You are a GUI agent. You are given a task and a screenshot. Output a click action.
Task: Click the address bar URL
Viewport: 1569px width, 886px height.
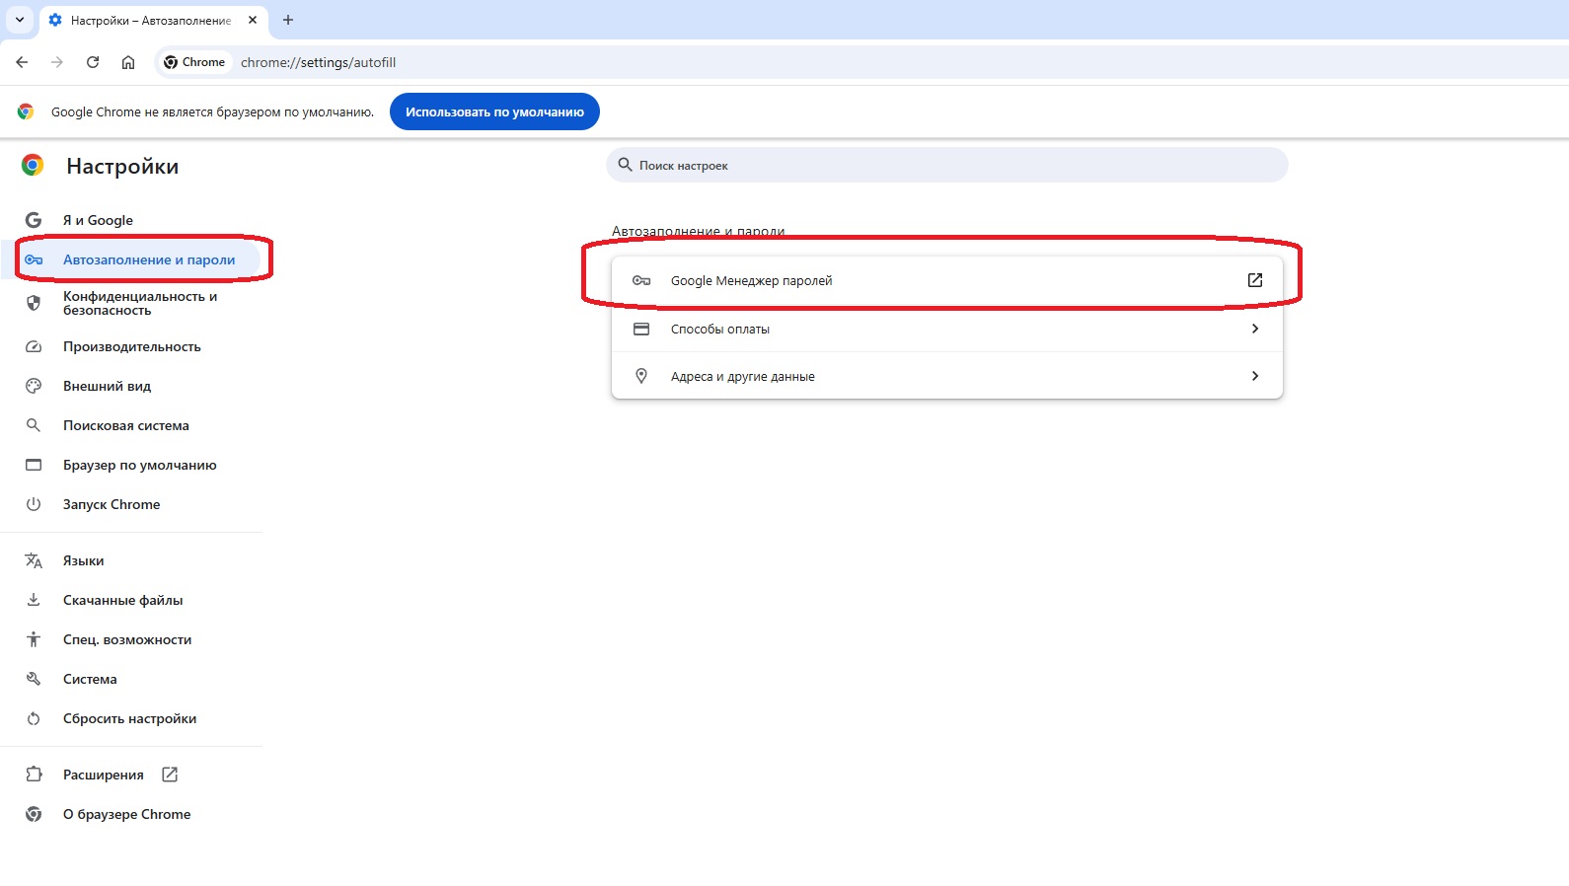[318, 62]
